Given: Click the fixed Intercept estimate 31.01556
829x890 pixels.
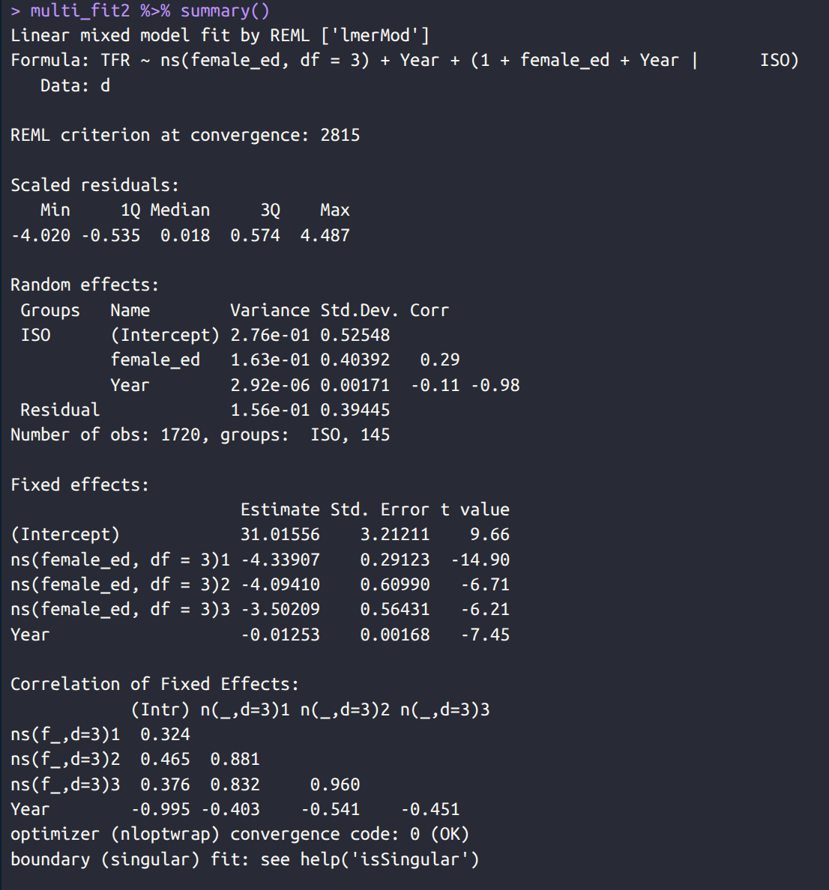Looking at the screenshot, I should pyautogui.click(x=280, y=535).
